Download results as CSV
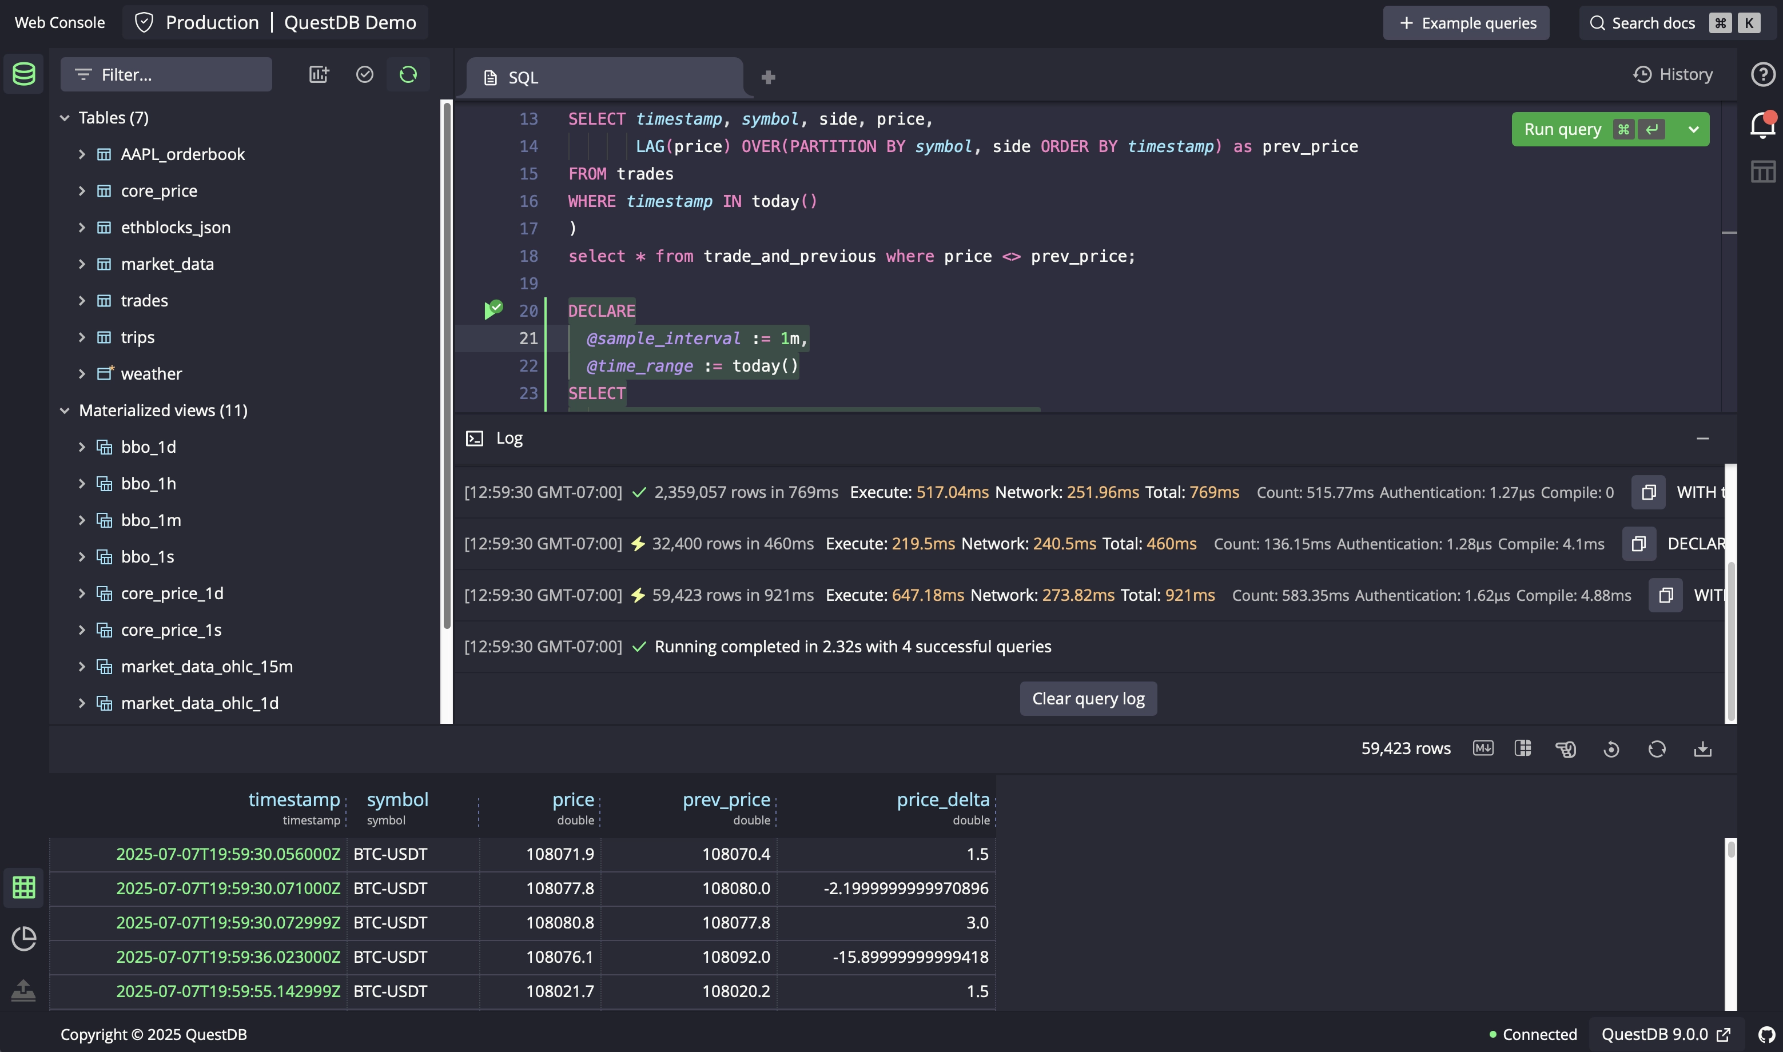This screenshot has height=1052, width=1783. click(1702, 748)
